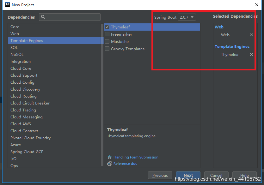The width and height of the screenshot is (264, 185).
Task: Select Spring Cloud GCP category
Action: pyautogui.click(x=54, y=152)
